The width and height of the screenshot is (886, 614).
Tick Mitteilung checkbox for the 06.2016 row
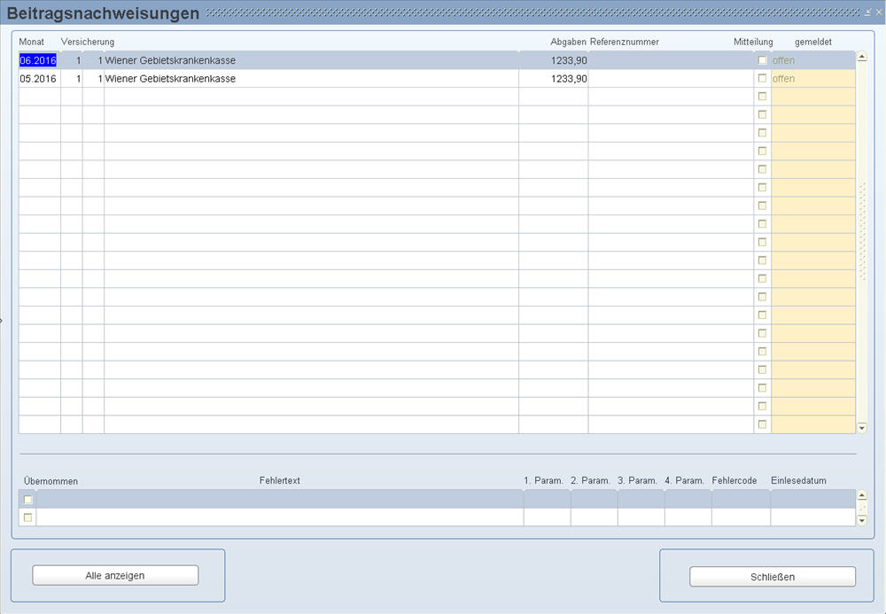pos(762,60)
